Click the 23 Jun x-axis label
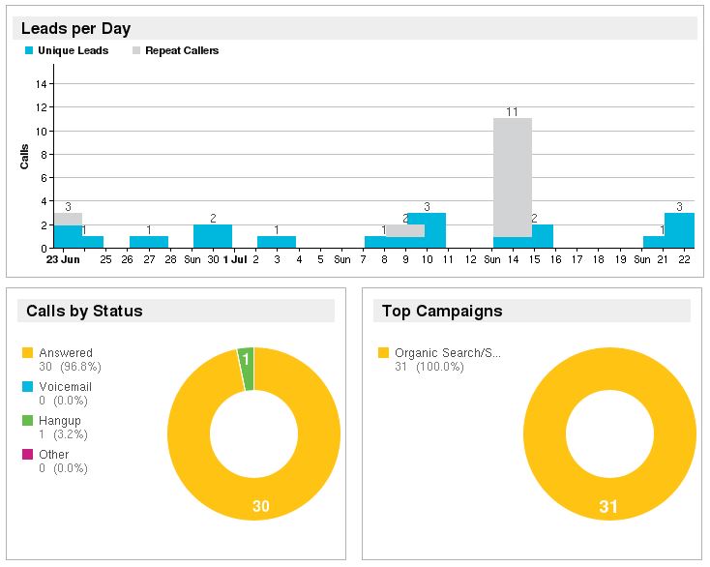Viewport: 710px width, 567px height. 63,259
